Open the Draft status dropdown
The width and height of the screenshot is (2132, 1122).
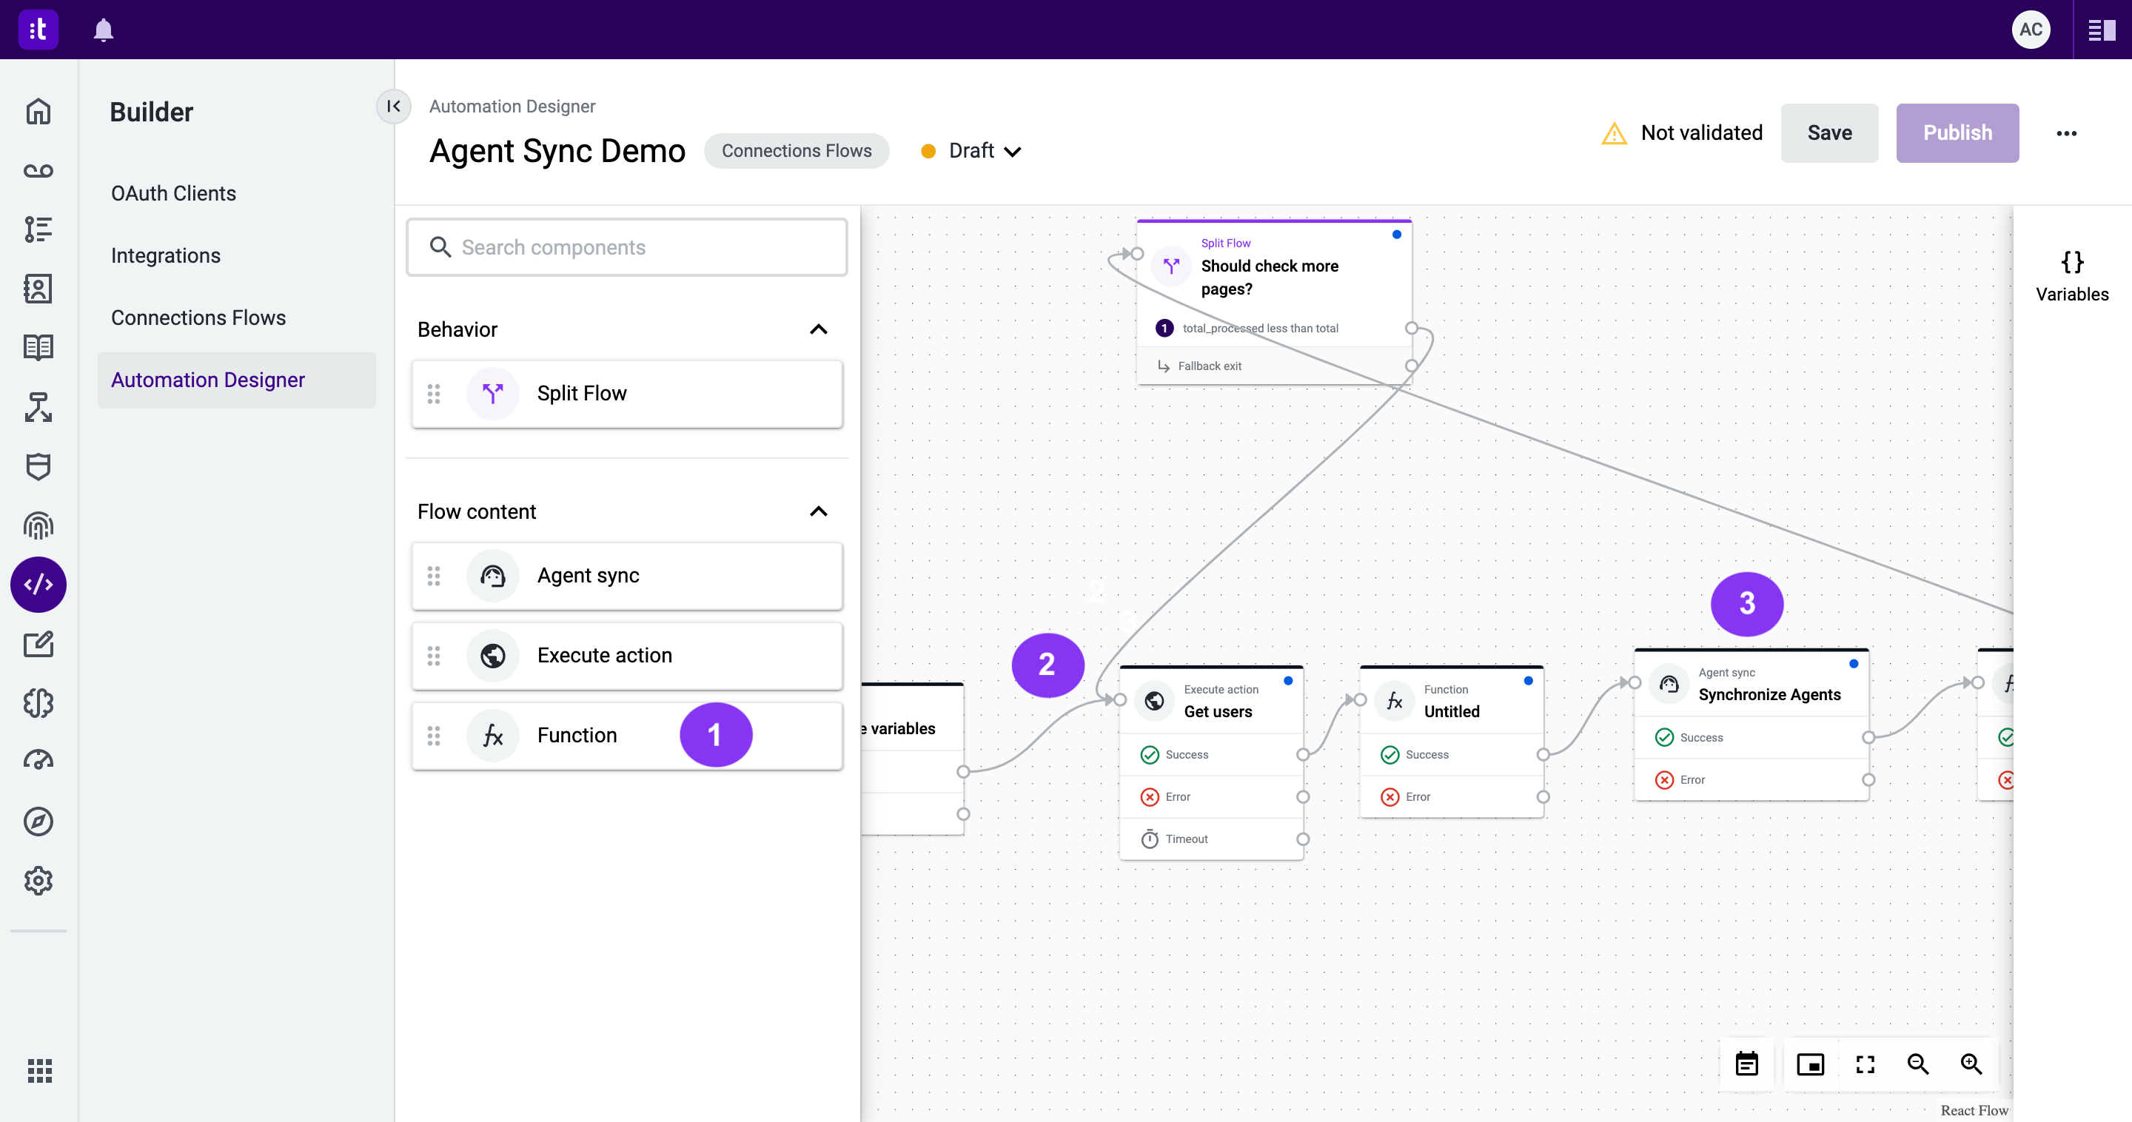tap(972, 150)
